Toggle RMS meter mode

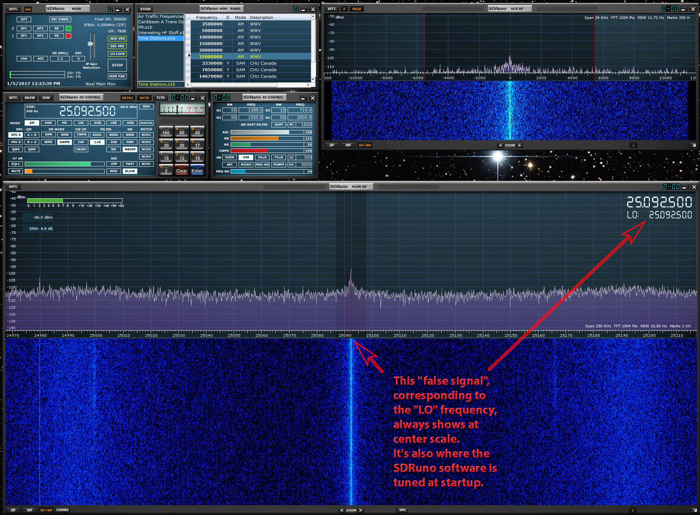click(x=146, y=106)
